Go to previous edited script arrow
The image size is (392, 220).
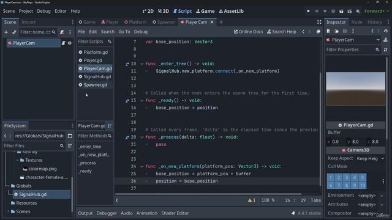pos(303,32)
